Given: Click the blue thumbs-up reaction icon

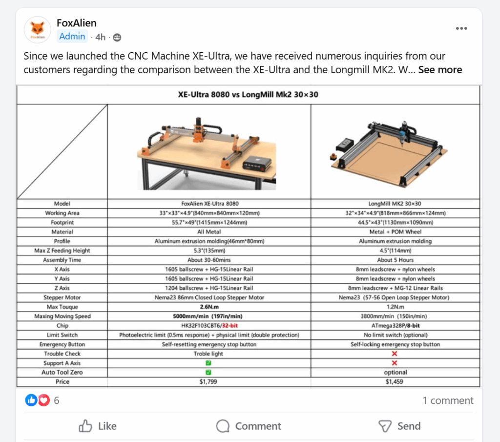Looking at the screenshot, I should [x=31, y=400].
